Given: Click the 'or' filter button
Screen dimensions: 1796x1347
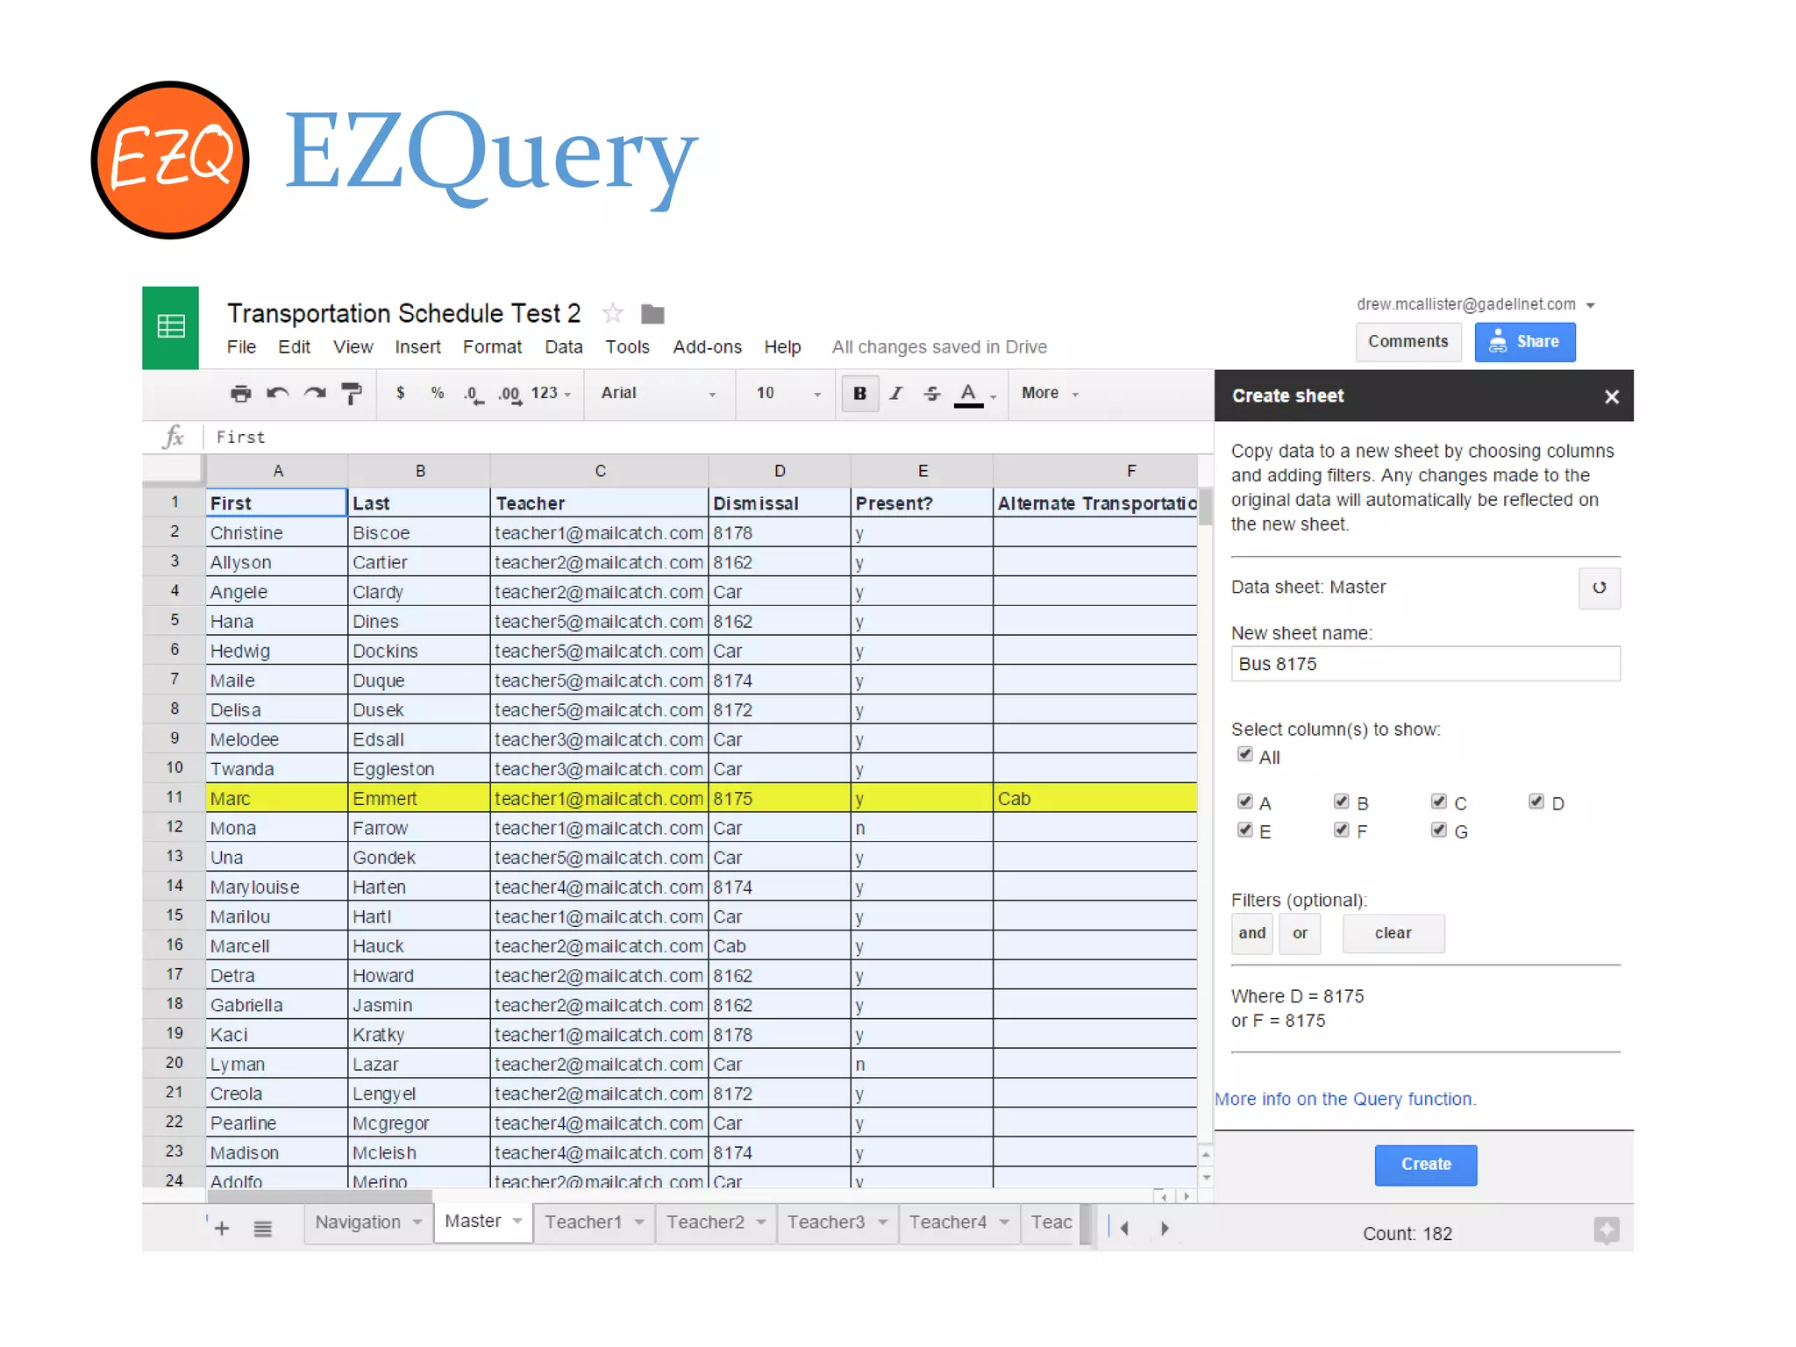Looking at the screenshot, I should (1300, 933).
